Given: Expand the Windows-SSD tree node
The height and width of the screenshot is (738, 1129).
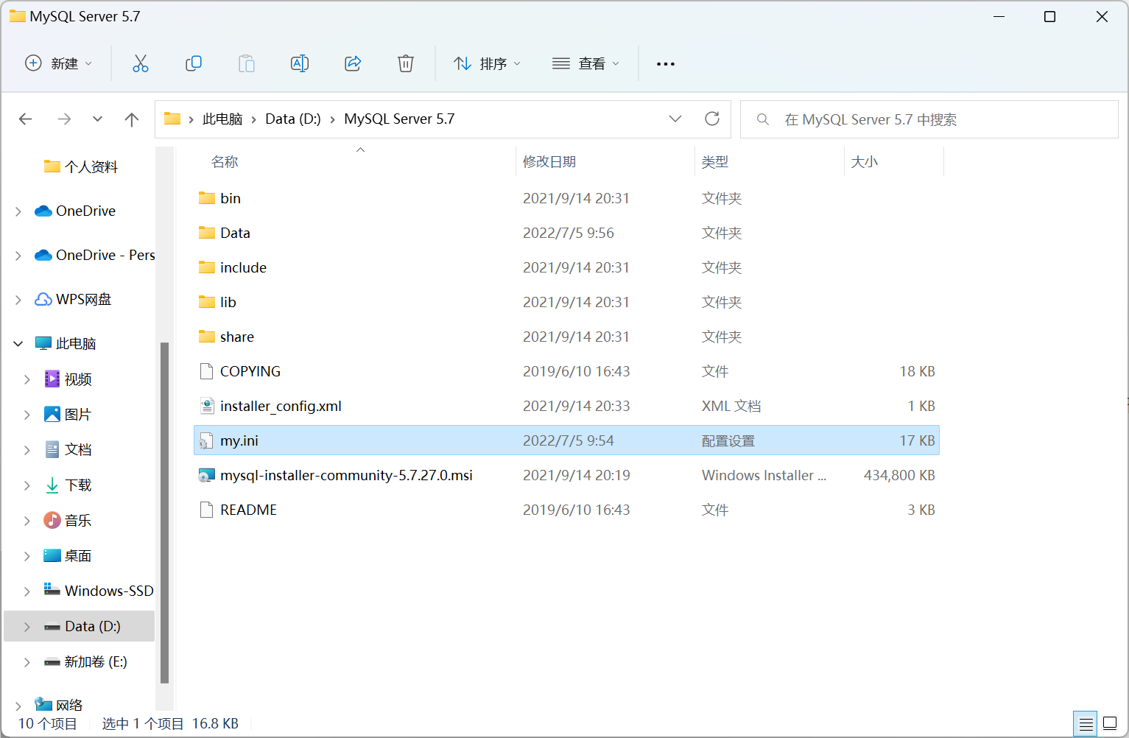Looking at the screenshot, I should 27,591.
